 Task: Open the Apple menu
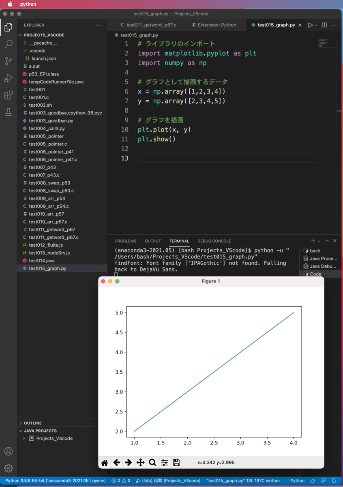click(x=10, y=4)
